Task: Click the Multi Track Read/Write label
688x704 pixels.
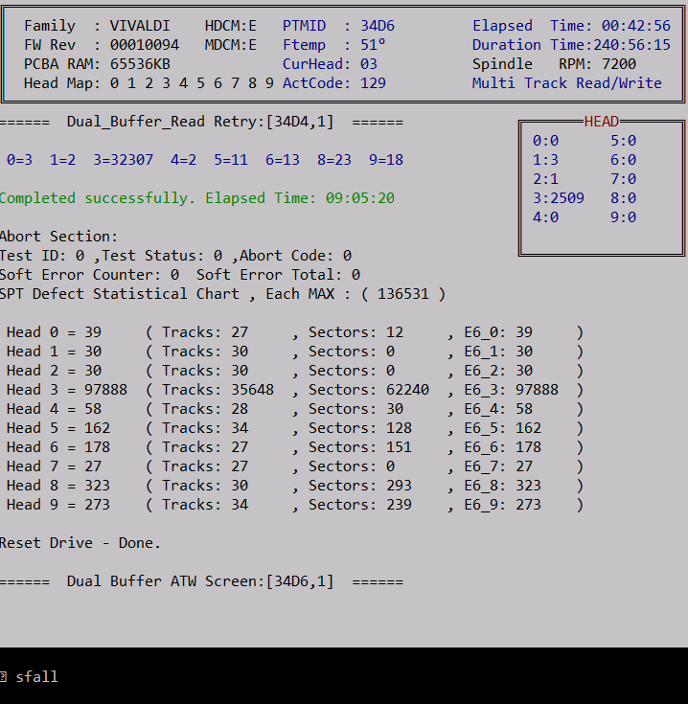Action: (566, 83)
